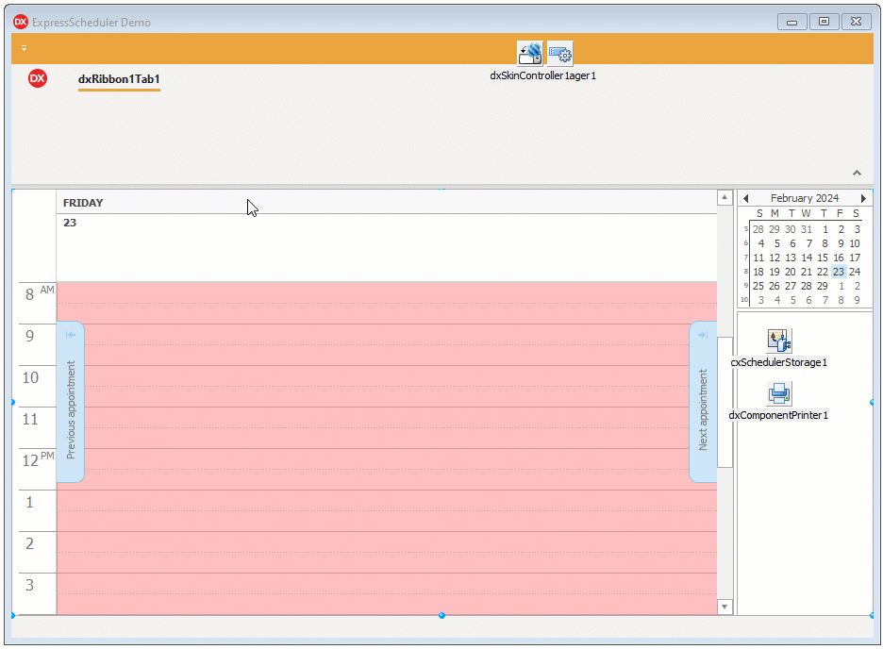This screenshot has width=883, height=649.
Task: Open the round red DX application menu
Action: click(x=37, y=79)
